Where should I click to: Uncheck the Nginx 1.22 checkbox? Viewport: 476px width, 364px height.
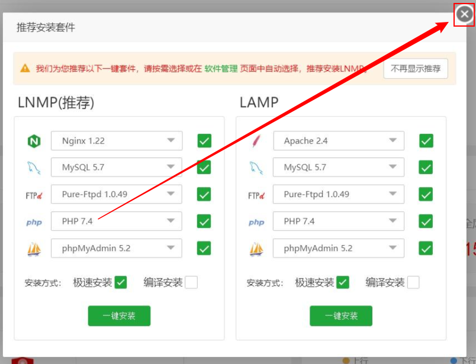pyautogui.click(x=204, y=141)
